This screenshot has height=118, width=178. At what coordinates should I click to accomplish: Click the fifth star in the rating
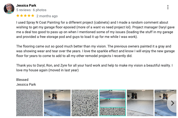click(x=33, y=16)
